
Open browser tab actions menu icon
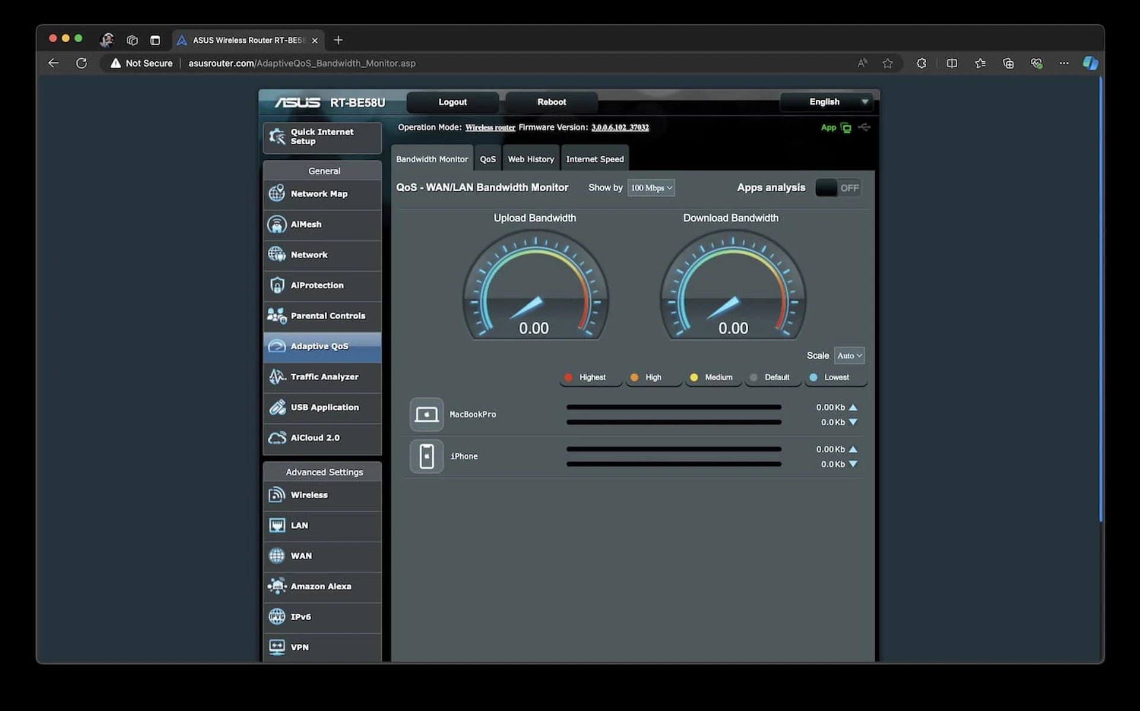point(155,40)
